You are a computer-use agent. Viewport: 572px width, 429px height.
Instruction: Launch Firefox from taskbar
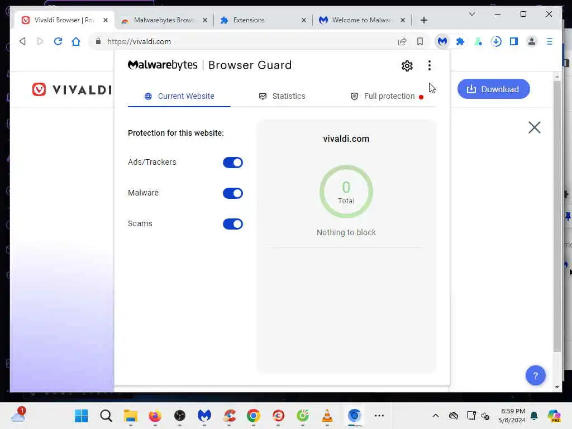(x=155, y=416)
